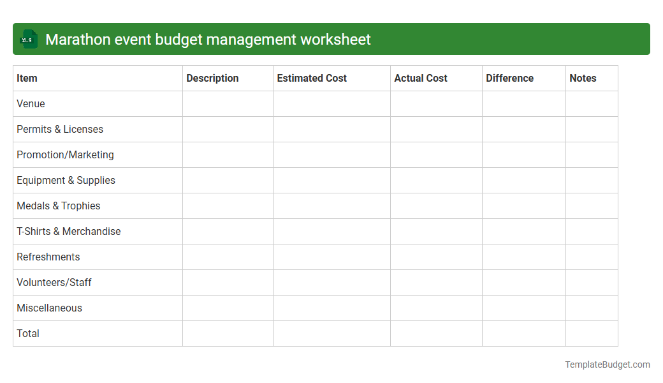Select the Permits & Licenses row
This screenshot has height=383, width=663.
pyautogui.click(x=60, y=129)
